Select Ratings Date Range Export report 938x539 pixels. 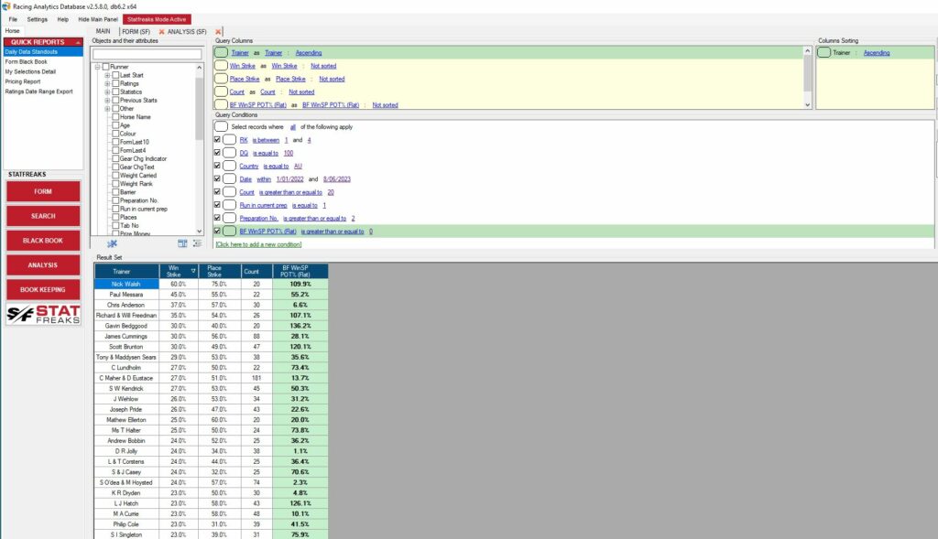[38, 92]
